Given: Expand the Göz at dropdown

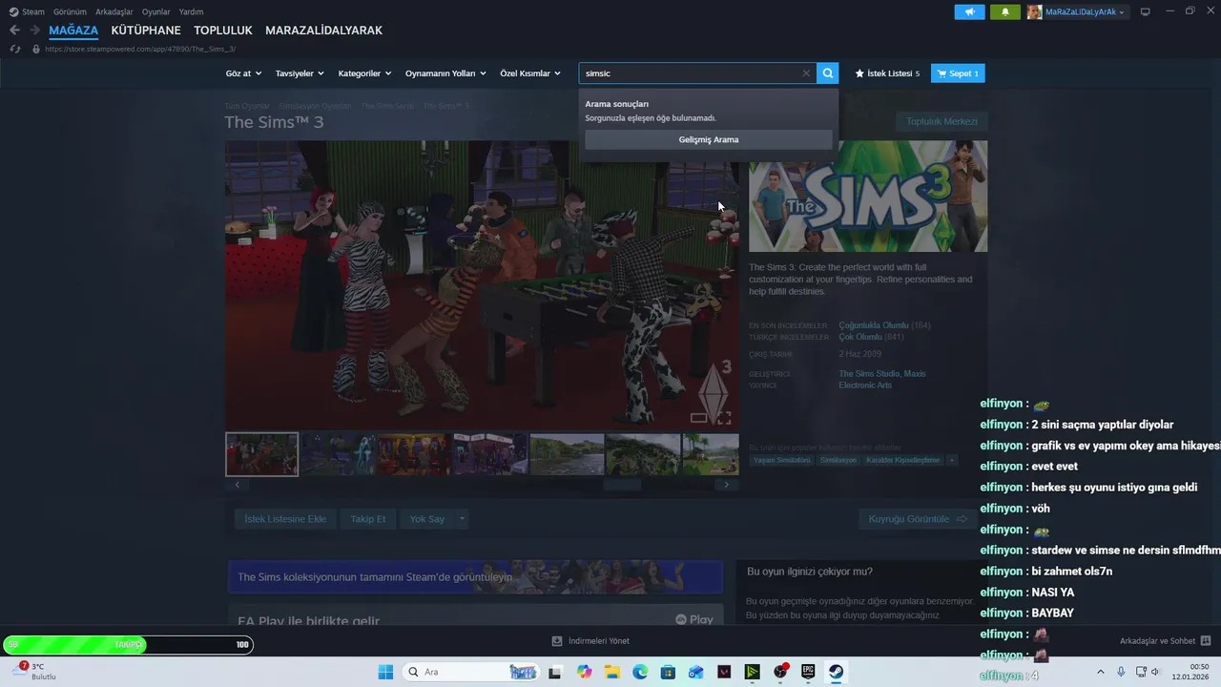Looking at the screenshot, I should tap(243, 73).
